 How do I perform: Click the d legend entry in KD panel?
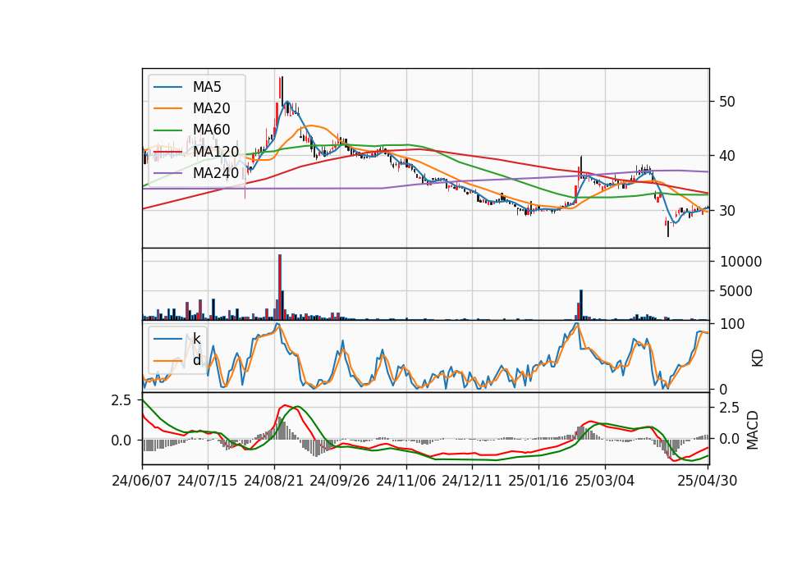click(197, 359)
